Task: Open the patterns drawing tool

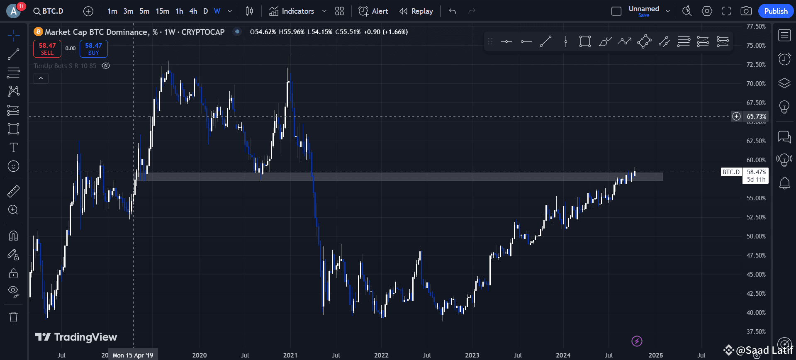Action: pyautogui.click(x=14, y=91)
